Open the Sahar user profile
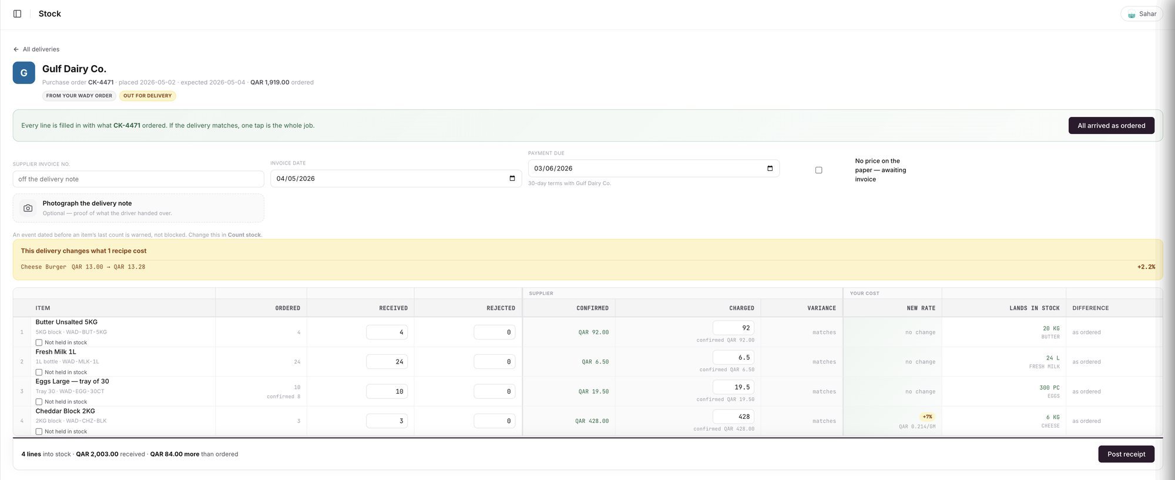The height and width of the screenshot is (480, 1175). [x=1142, y=14]
